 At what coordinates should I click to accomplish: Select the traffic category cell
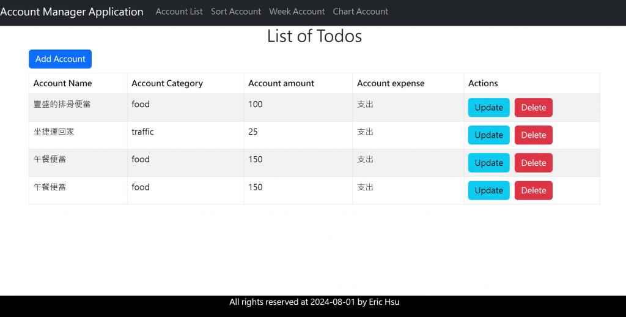143,132
